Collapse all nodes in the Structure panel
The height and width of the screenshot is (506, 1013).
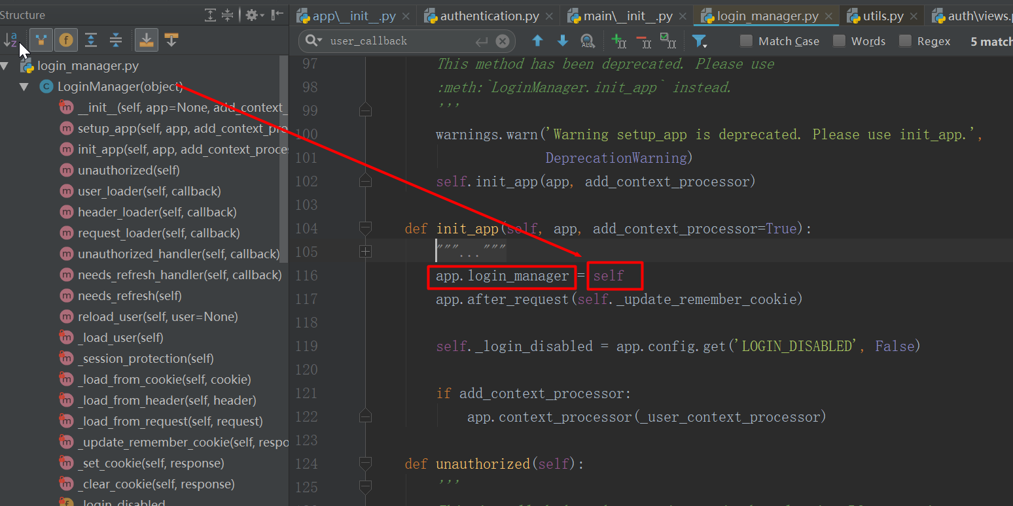pos(116,40)
